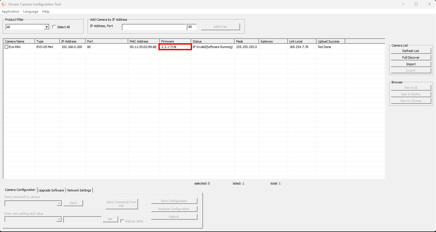Click the Full Discover button
The width and height of the screenshot is (436, 232).
(x=411, y=58)
